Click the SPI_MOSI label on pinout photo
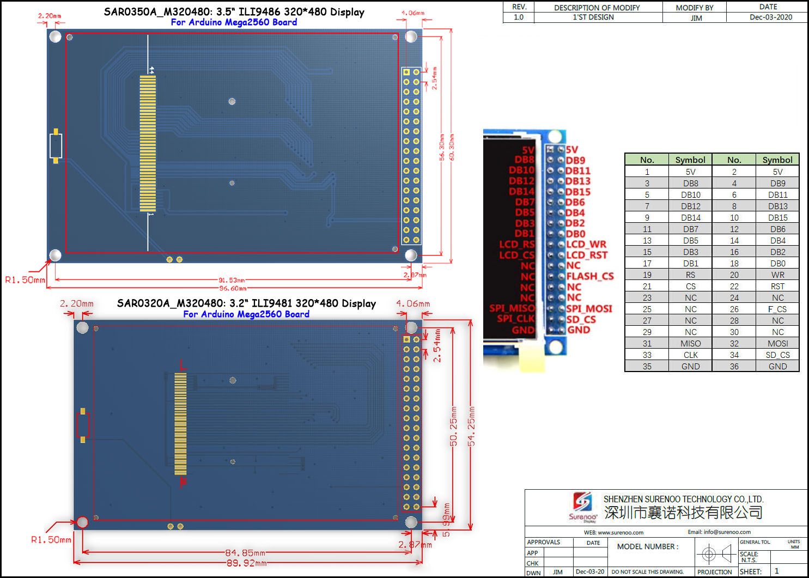 [589, 308]
